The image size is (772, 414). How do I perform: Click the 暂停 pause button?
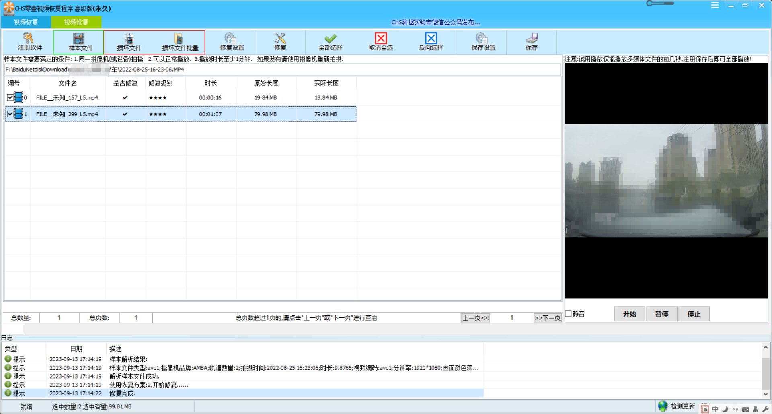[x=662, y=314]
